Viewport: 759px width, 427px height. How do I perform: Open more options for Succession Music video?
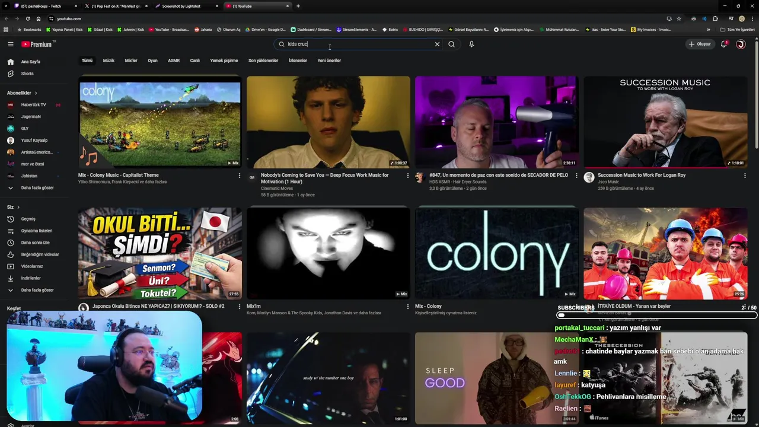[745, 176]
